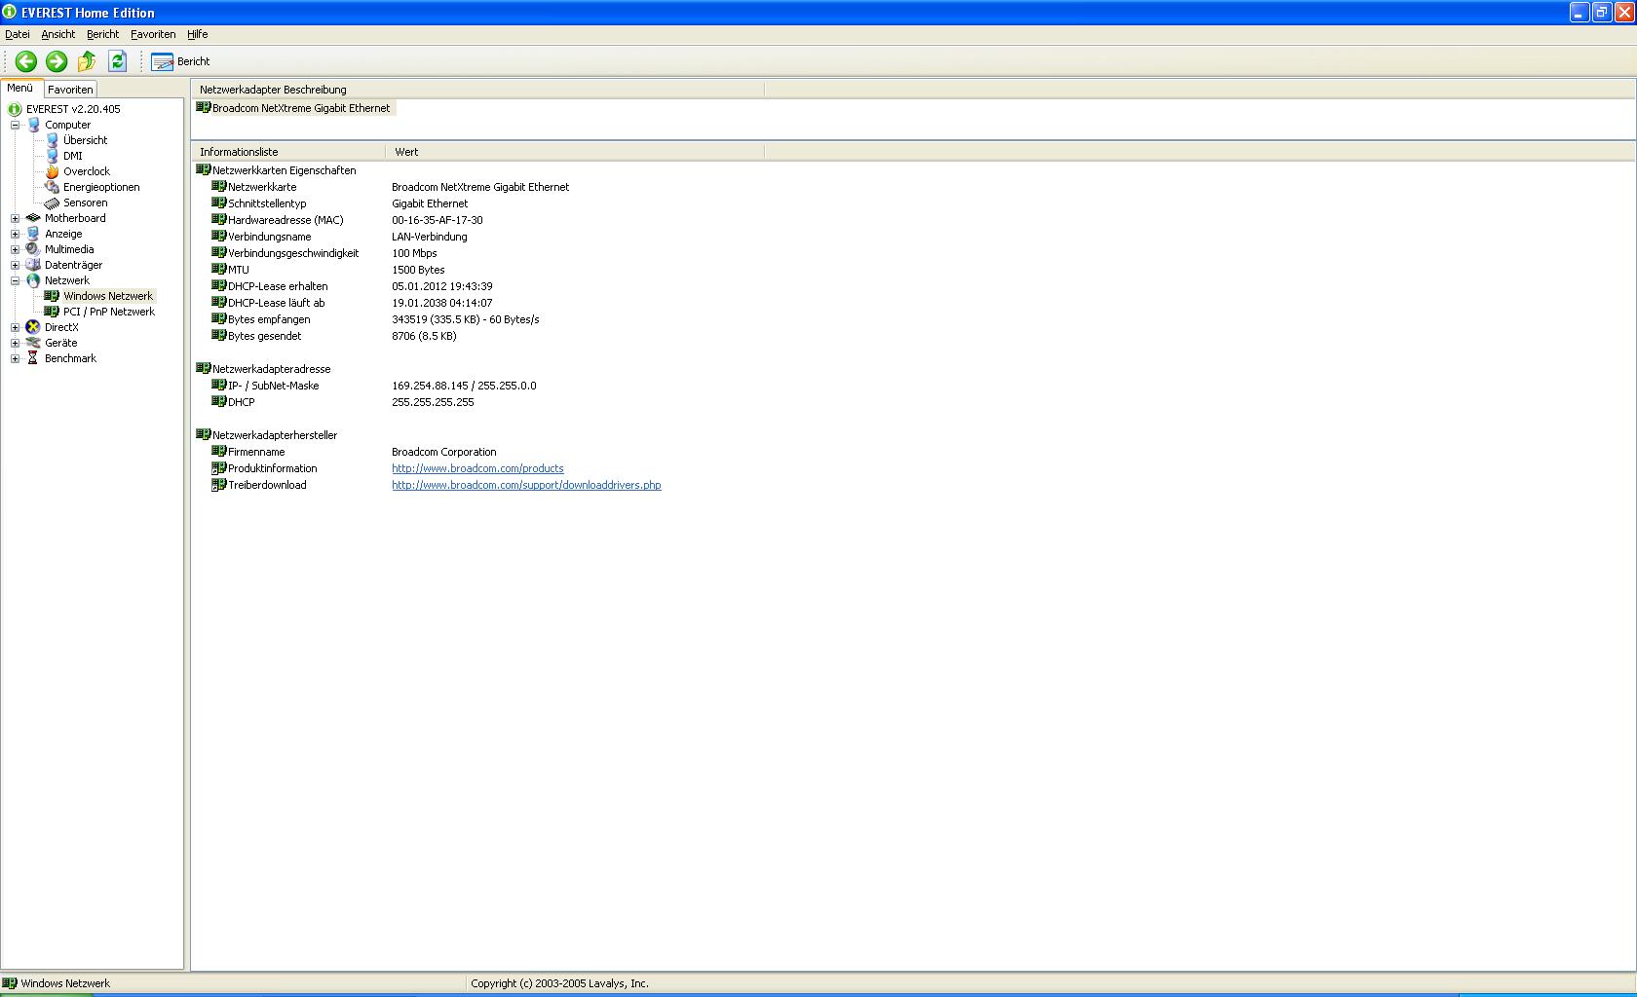Open the PCI / PnP Netzwerk page
The height and width of the screenshot is (997, 1637).
[108, 312]
